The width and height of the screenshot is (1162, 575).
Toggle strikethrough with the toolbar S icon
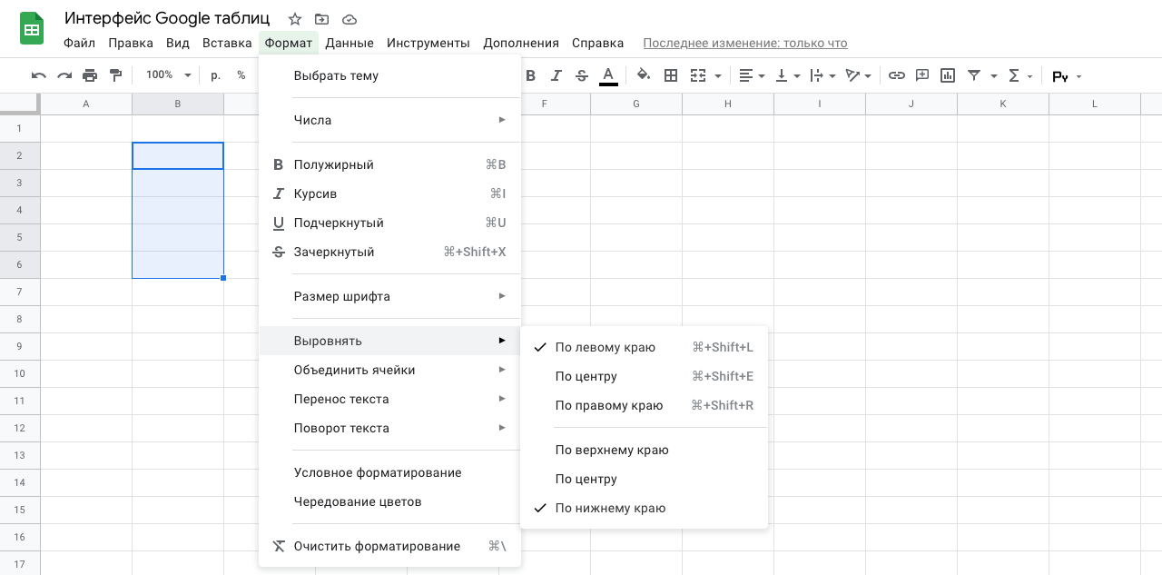point(582,75)
